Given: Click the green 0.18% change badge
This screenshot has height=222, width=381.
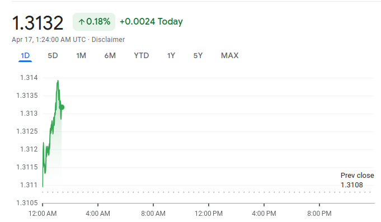Looking at the screenshot, I should click(94, 22).
